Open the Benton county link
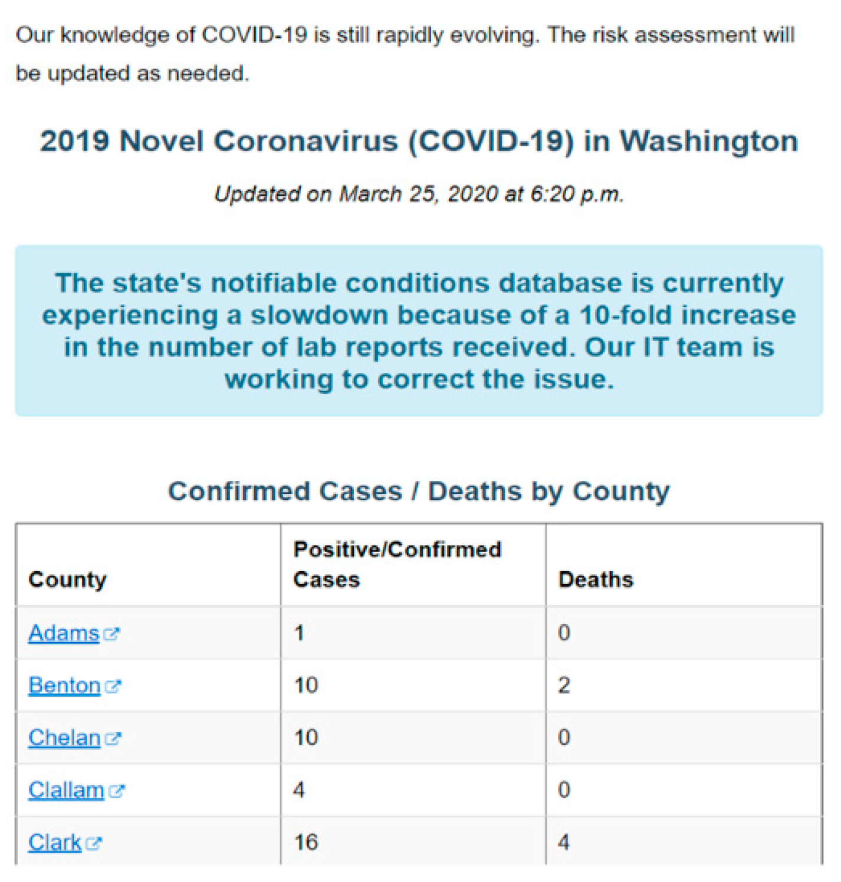 tap(64, 686)
